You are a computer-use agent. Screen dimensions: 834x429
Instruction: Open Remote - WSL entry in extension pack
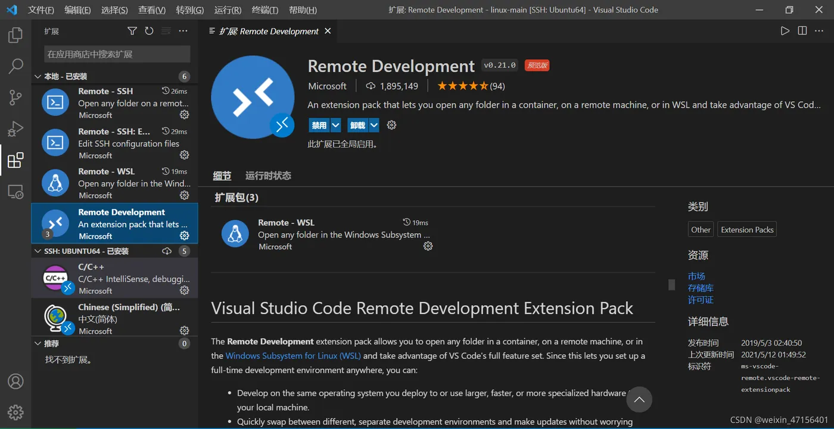(x=326, y=234)
